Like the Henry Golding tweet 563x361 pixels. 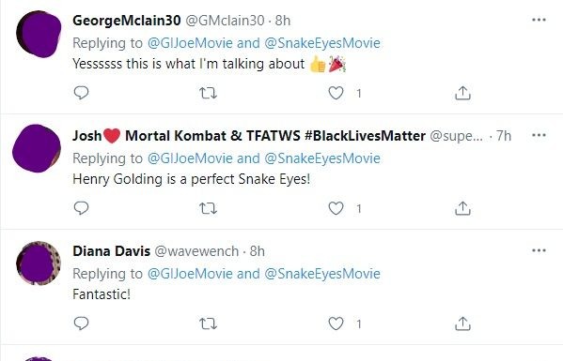point(336,208)
